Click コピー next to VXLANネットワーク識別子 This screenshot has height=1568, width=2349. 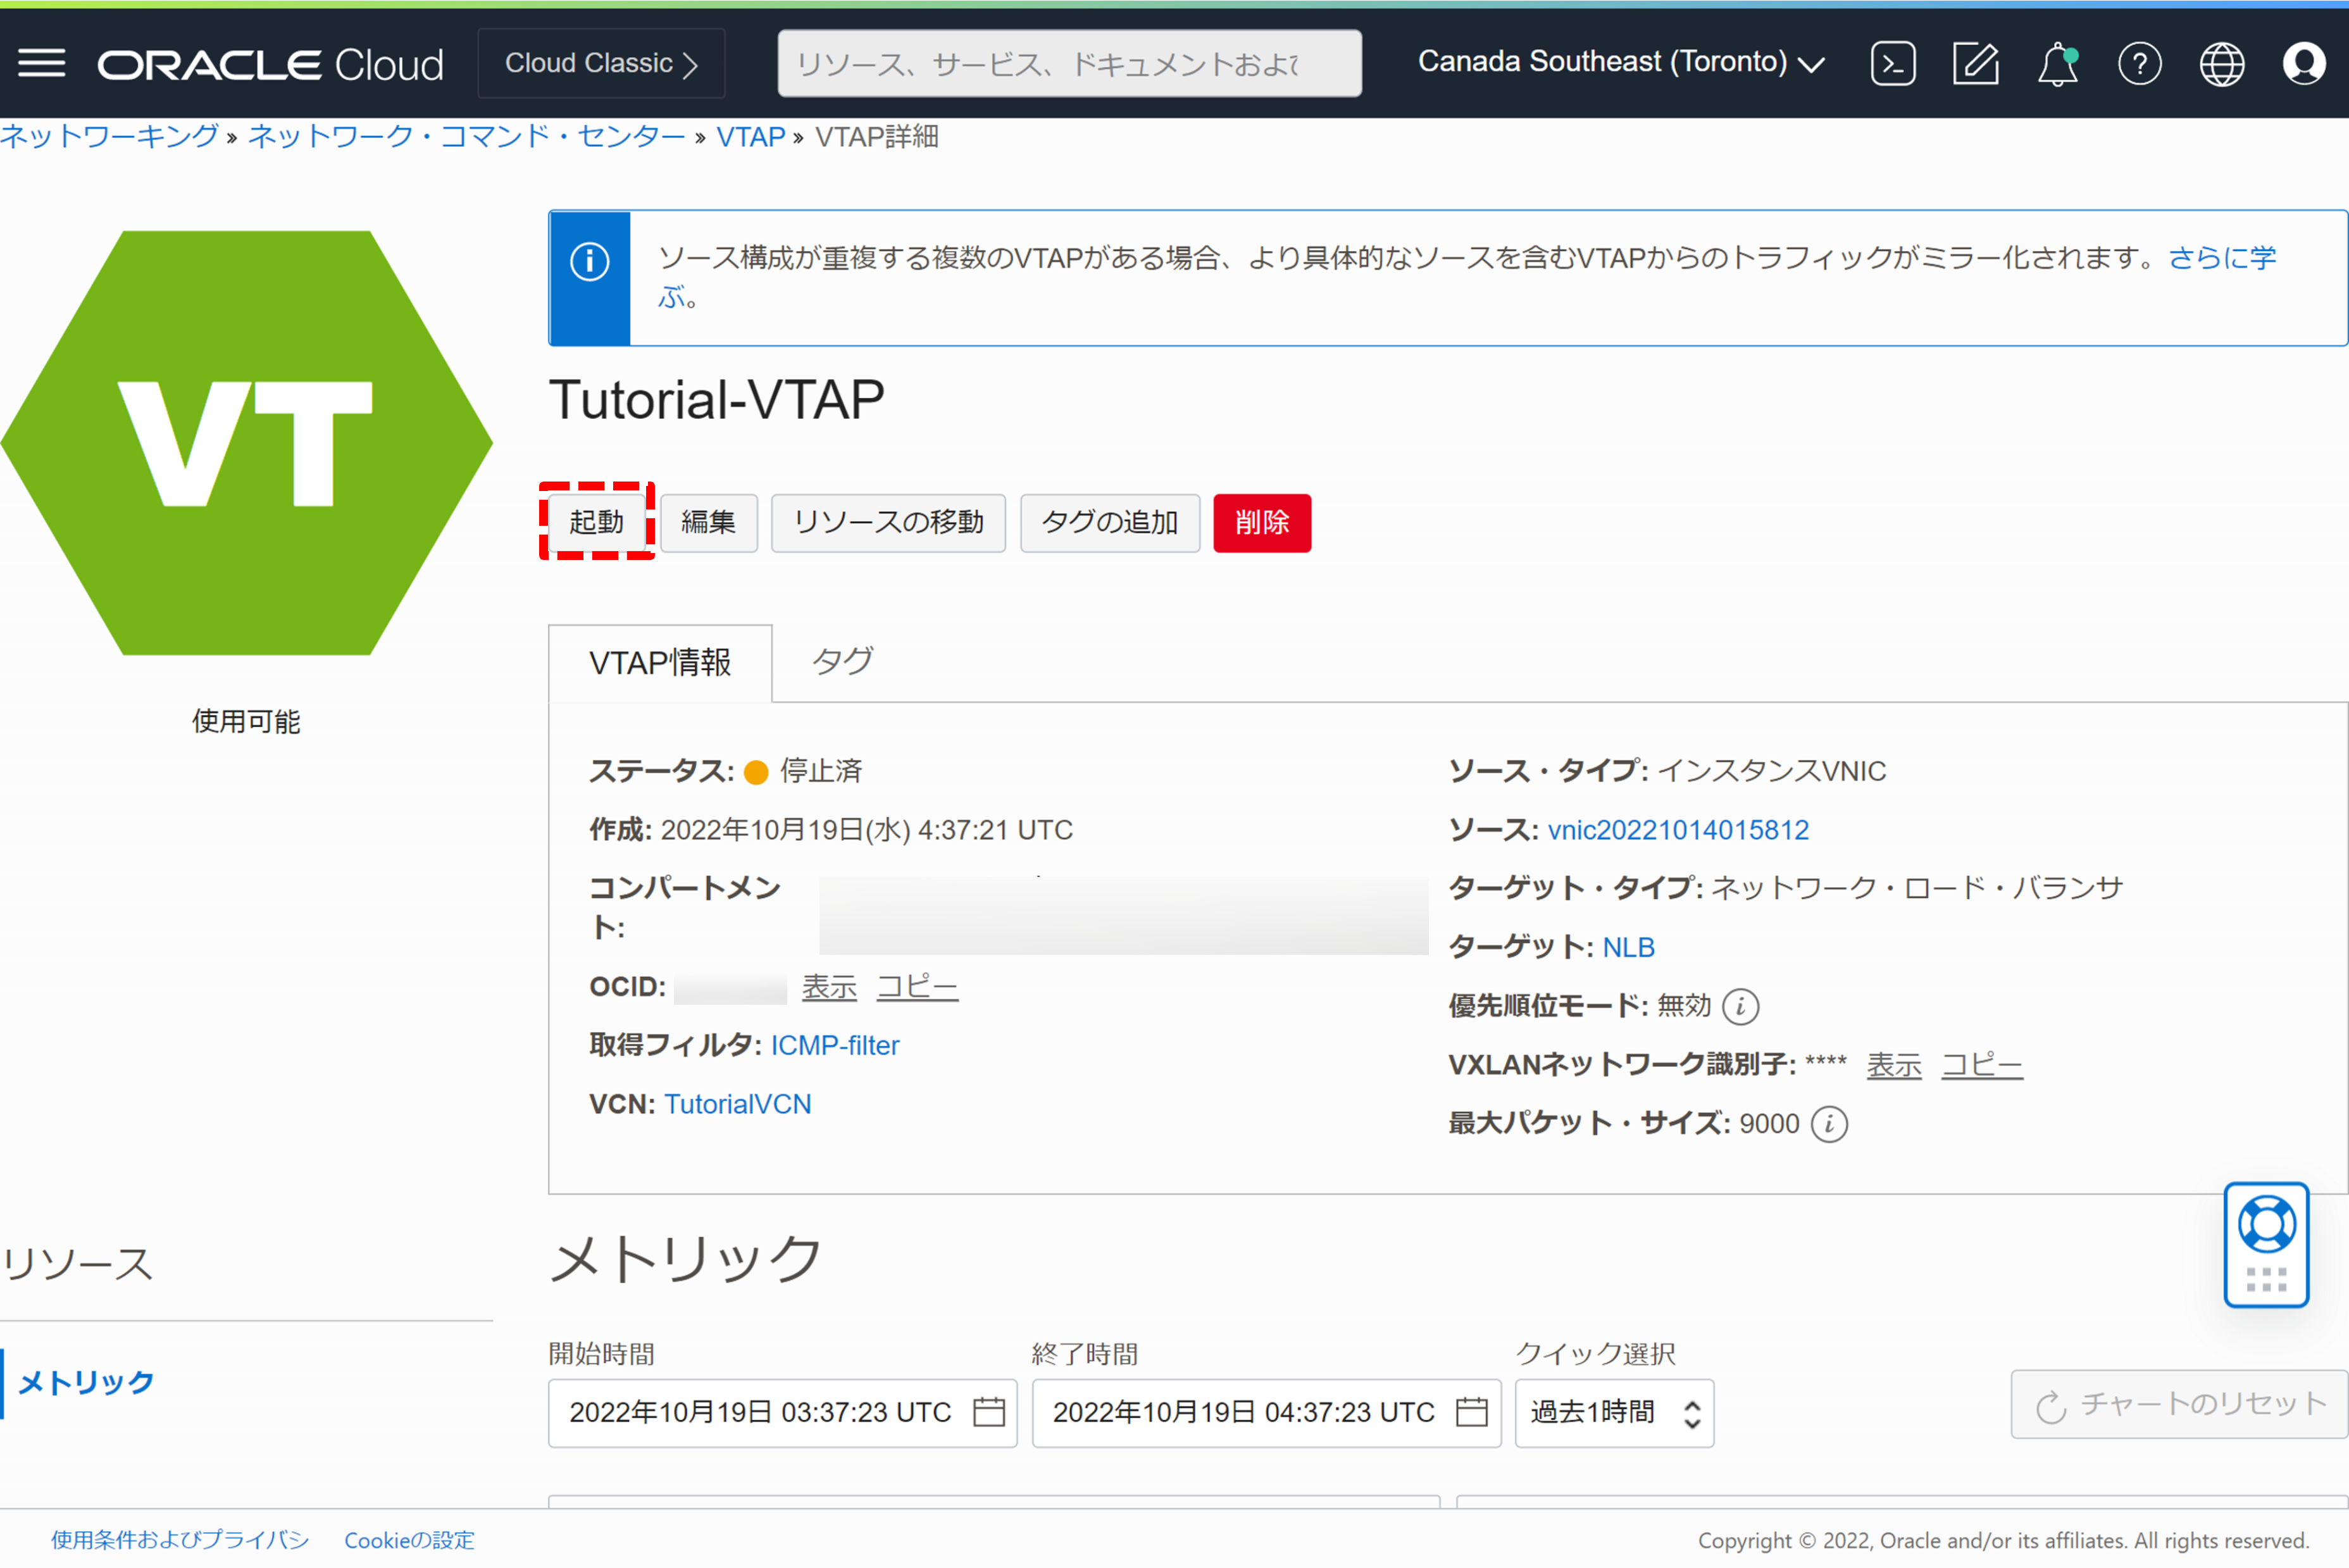coord(1982,1065)
